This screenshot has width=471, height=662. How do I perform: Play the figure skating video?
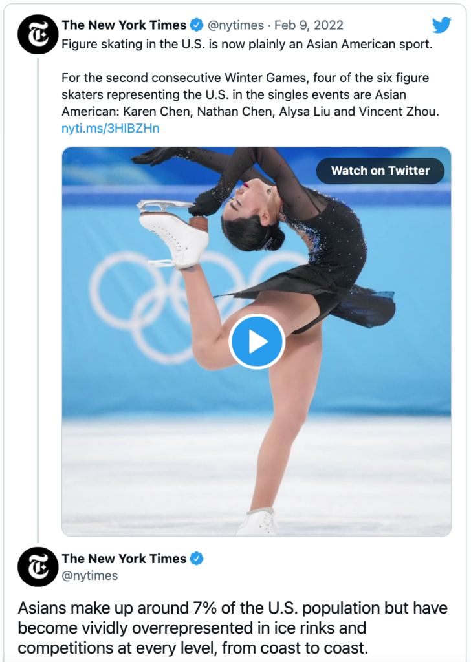pyautogui.click(x=257, y=342)
